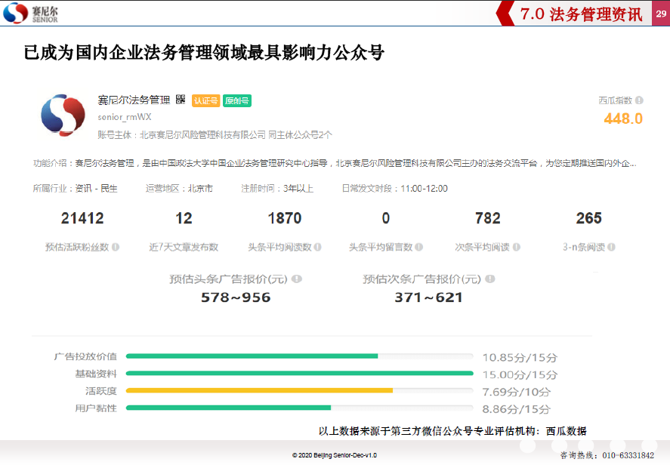The width and height of the screenshot is (670, 465).
Task: Click info icon beside 3-n条阅读
Action: coord(612,247)
